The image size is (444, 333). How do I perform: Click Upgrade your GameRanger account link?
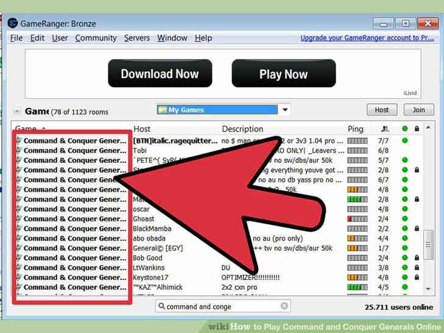[367, 38]
